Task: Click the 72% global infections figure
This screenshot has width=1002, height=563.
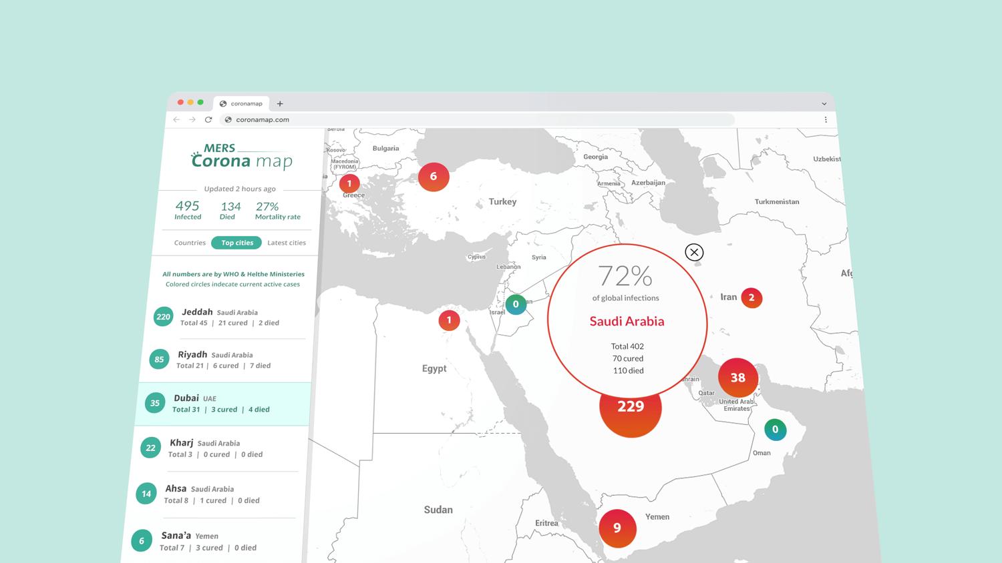Action: pyautogui.click(x=625, y=275)
